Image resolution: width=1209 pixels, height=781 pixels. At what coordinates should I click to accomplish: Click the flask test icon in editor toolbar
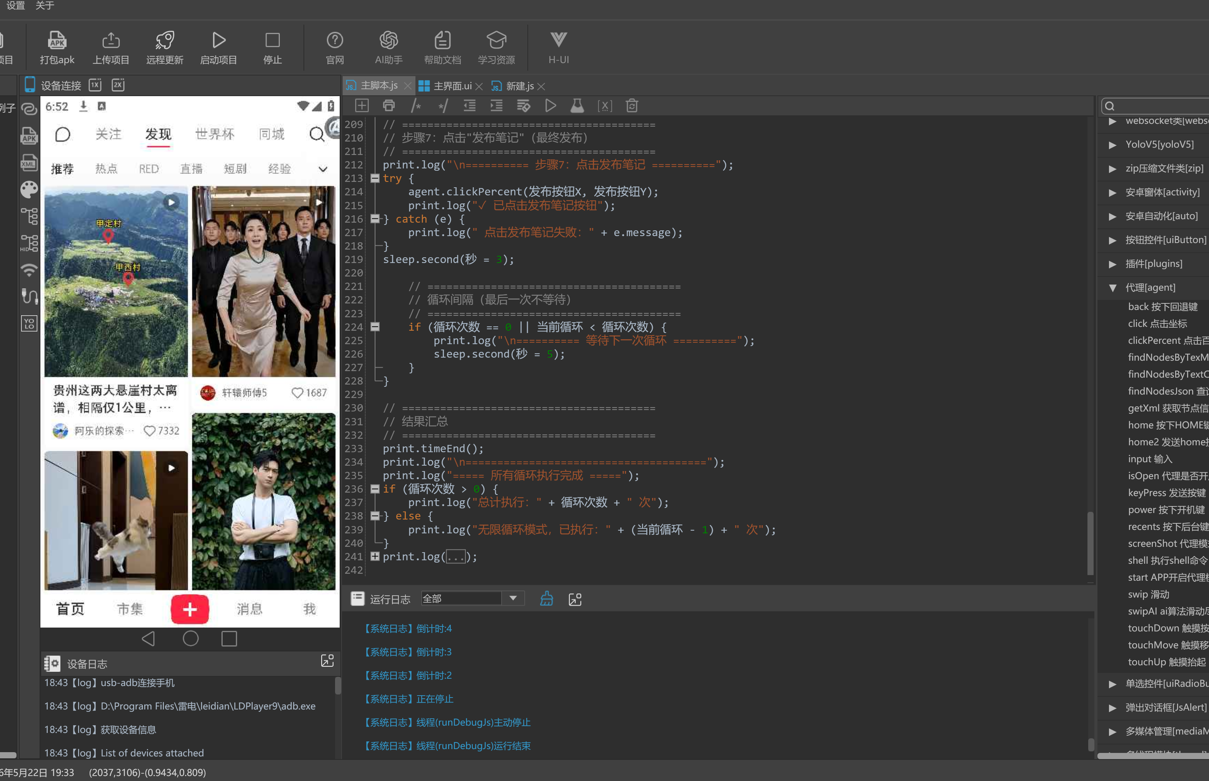coord(577,105)
